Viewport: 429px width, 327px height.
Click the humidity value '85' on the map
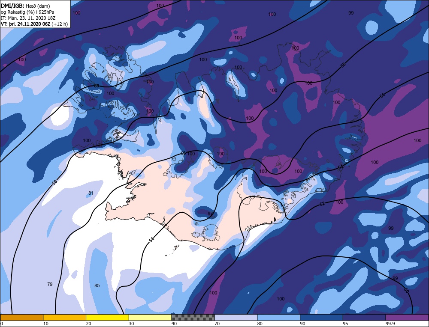pyautogui.click(x=97, y=286)
